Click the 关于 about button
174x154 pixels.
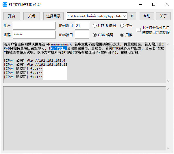click(x=163, y=16)
